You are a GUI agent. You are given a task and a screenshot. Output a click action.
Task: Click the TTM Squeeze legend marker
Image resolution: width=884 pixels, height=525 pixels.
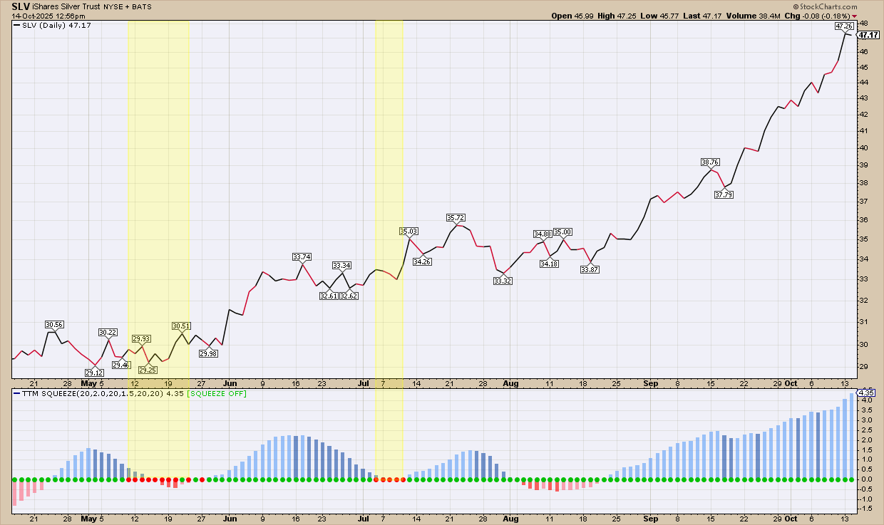click(x=17, y=393)
